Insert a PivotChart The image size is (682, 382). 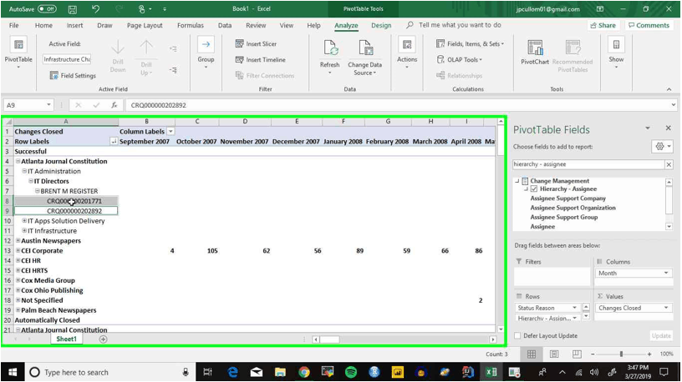point(535,52)
